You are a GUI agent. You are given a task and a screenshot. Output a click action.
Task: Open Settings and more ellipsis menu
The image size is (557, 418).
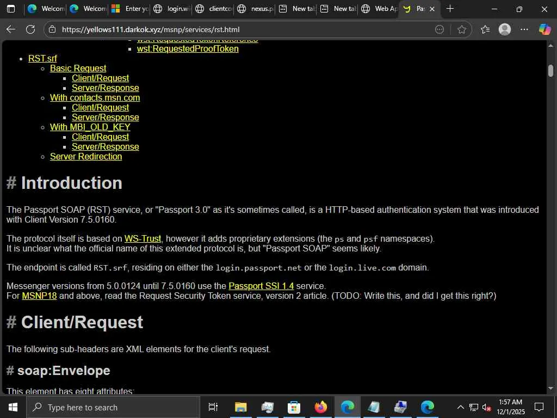tap(524, 29)
